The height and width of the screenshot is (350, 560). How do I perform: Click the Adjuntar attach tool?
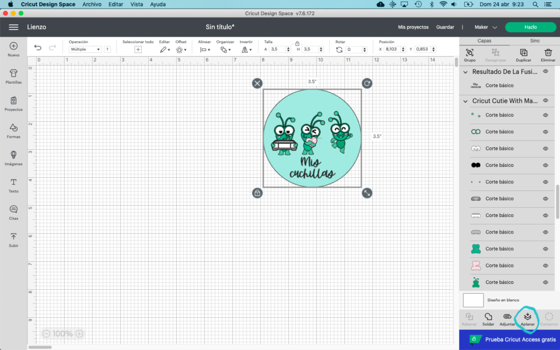tap(507, 319)
